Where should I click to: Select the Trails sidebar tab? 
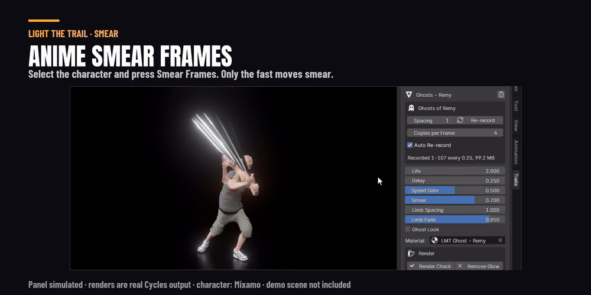pyautogui.click(x=516, y=180)
